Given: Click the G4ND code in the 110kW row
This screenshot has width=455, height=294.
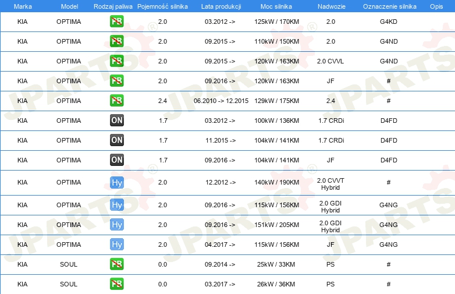Looking at the screenshot, I should [389, 41].
